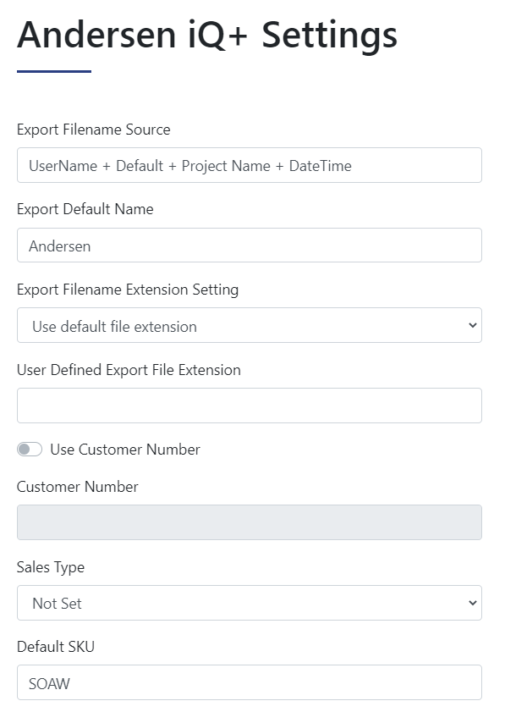The width and height of the screenshot is (505, 712).
Task: Click the greyed-out Customer Number field
Action: click(x=249, y=522)
